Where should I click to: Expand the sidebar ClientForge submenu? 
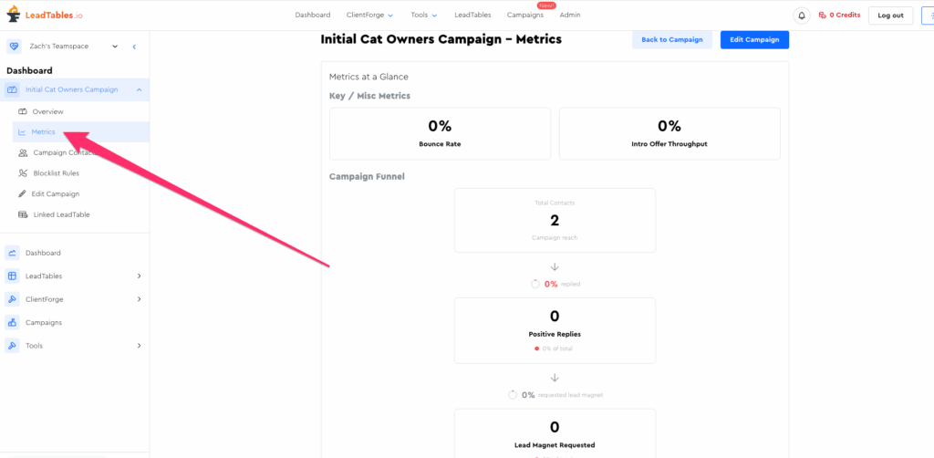point(139,299)
